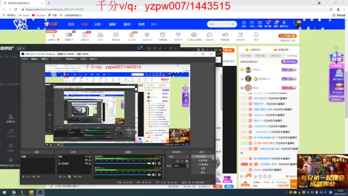Open the PK battle icon
The width and height of the screenshot is (348, 196).
(x=147, y=35)
